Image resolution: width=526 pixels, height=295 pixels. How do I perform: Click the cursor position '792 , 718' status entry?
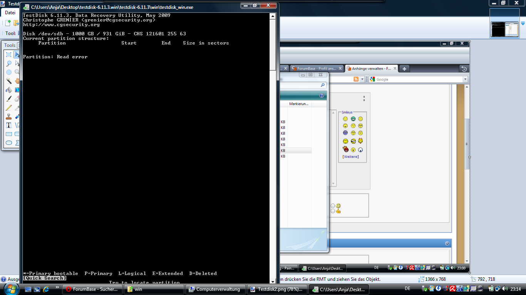483,279
